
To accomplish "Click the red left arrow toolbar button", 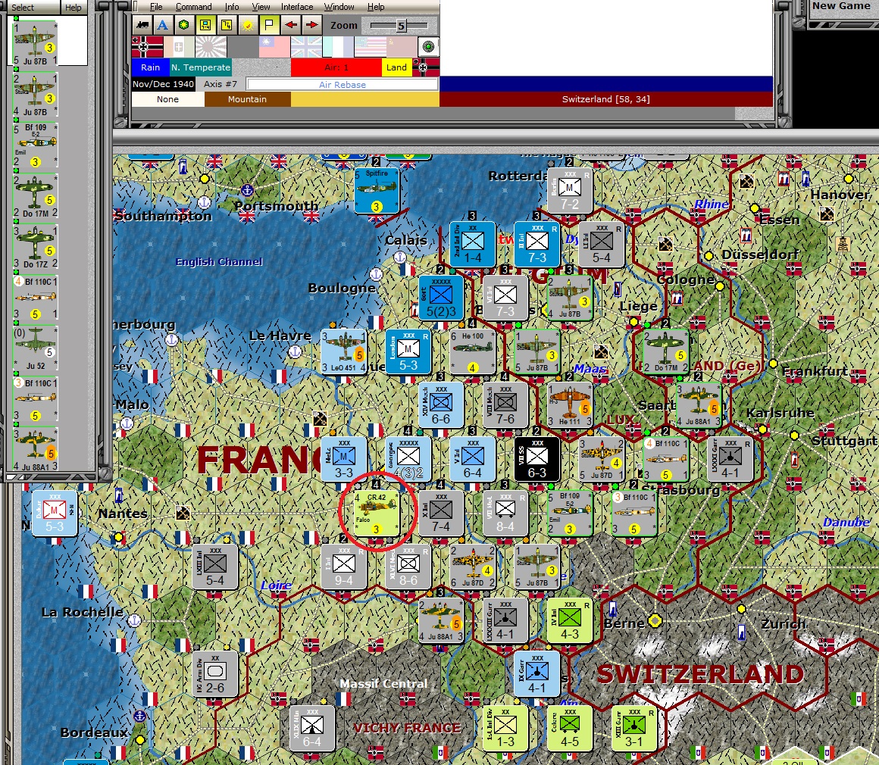I will (290, 25).
